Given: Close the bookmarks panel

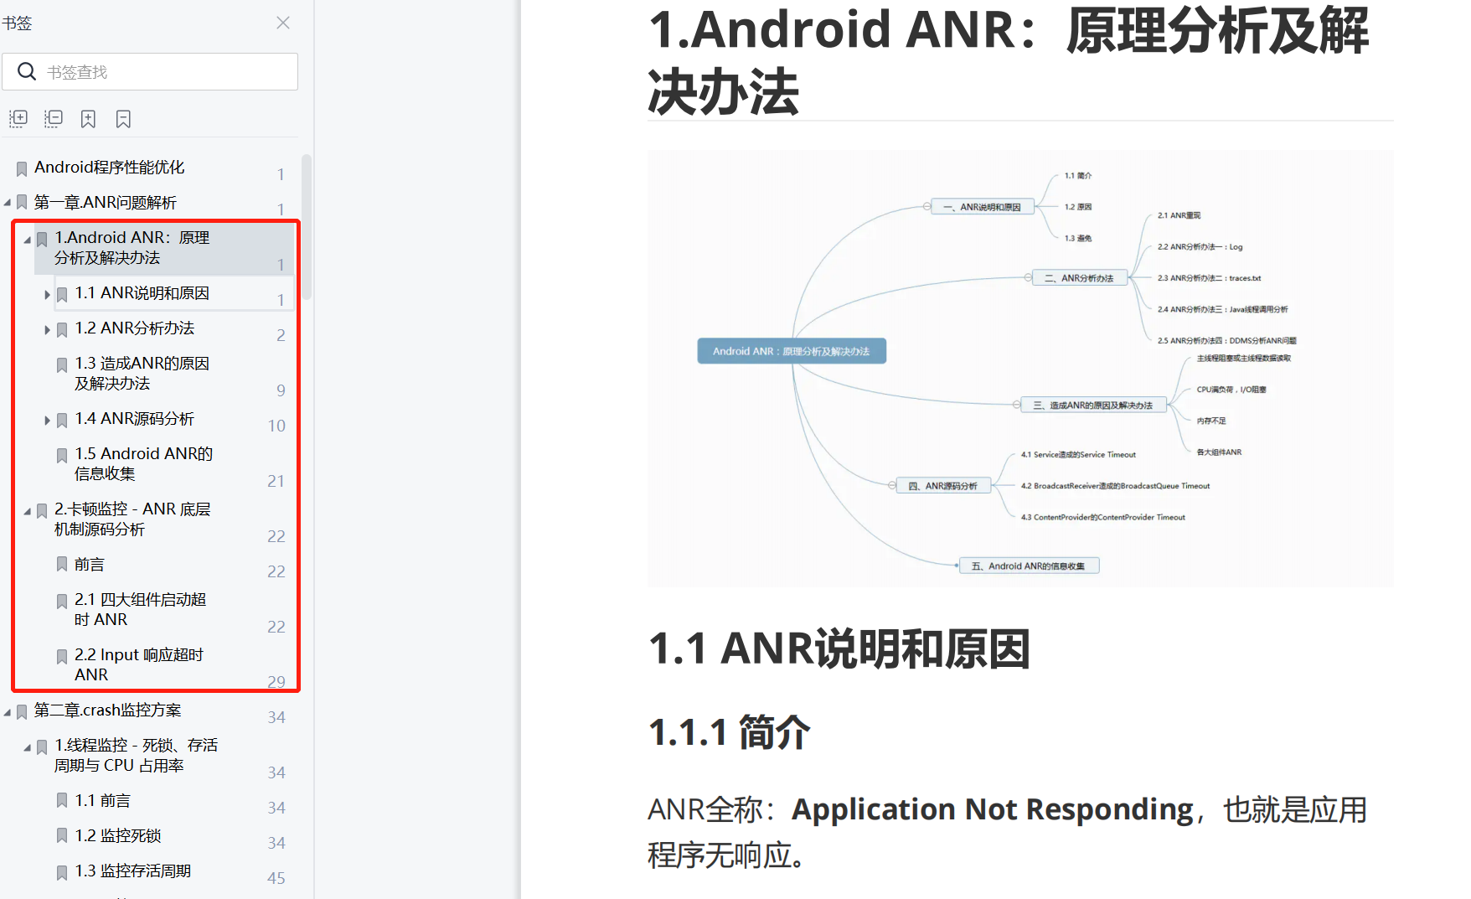Looking at the screenshot, I should [x=283, y=23].
